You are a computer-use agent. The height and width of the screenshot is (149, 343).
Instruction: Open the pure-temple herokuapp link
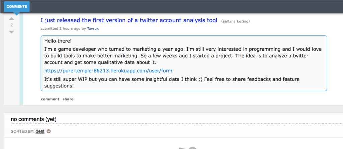(108, 71)
